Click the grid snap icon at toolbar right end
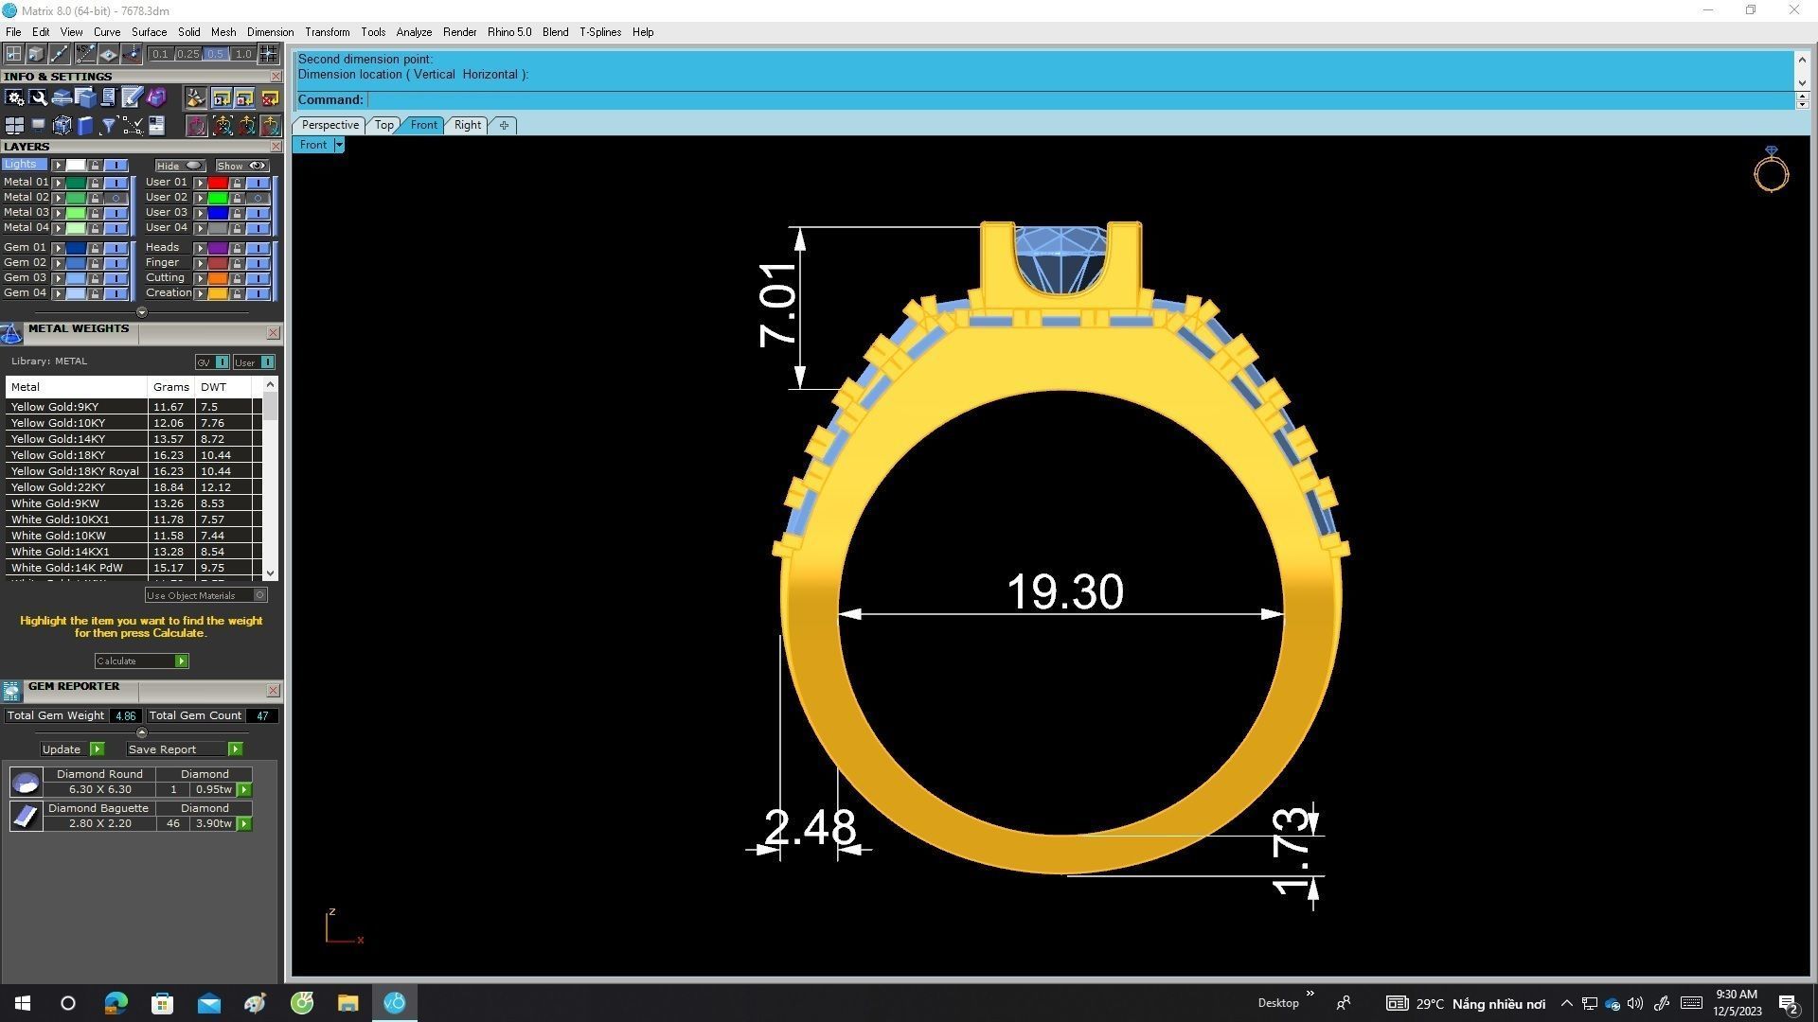 click(268, 54)
